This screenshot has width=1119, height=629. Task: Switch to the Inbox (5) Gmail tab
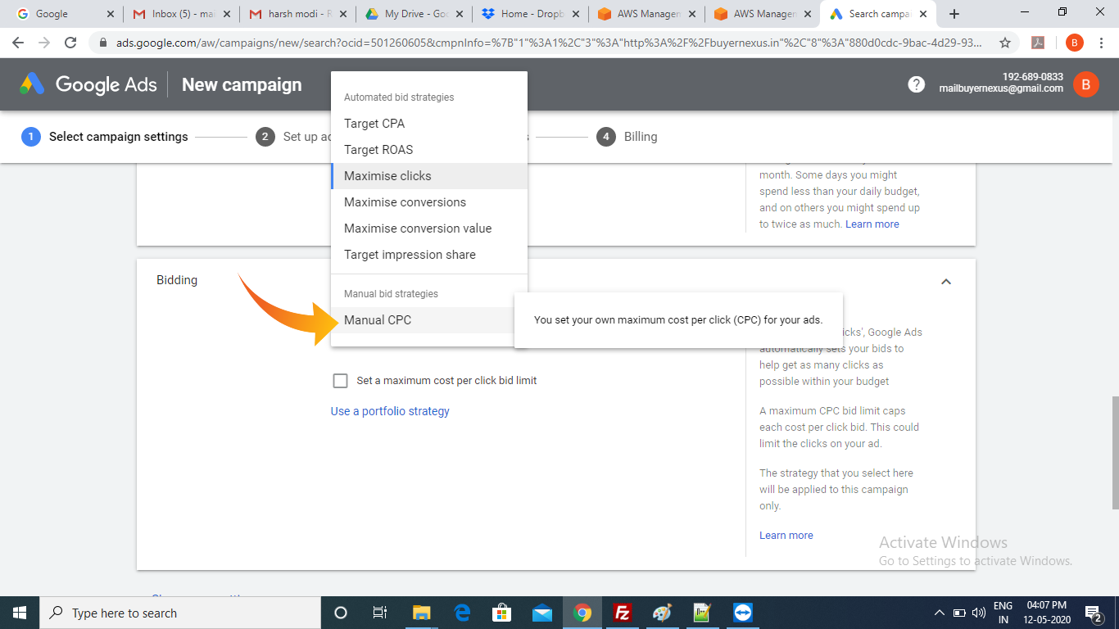[182, 14]
